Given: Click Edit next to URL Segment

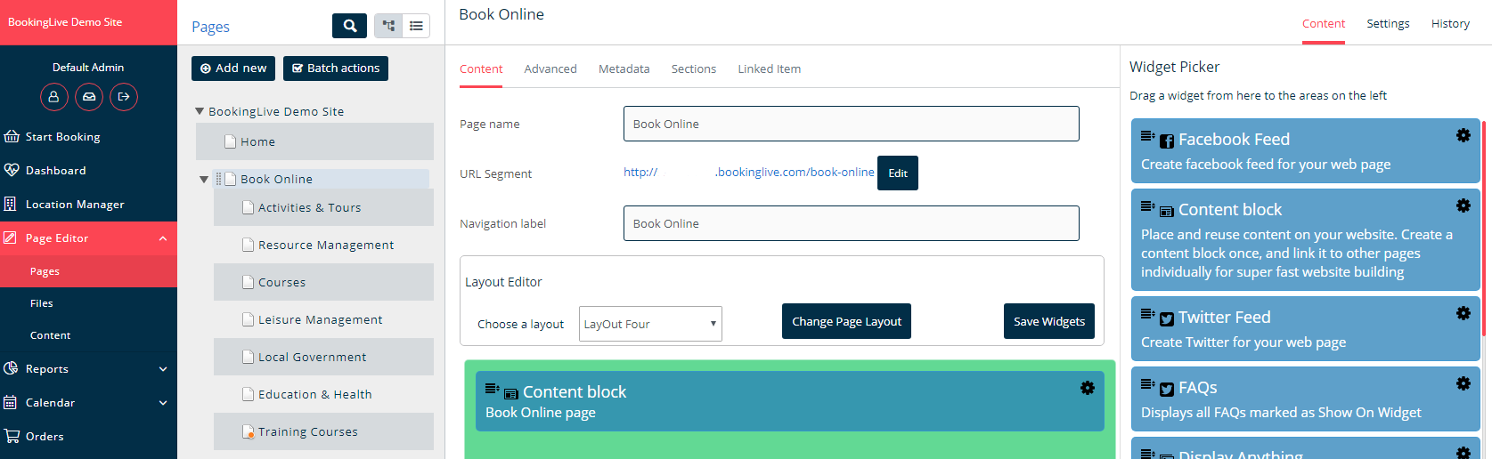Looking at the screenshot, I should pos(898,173).
